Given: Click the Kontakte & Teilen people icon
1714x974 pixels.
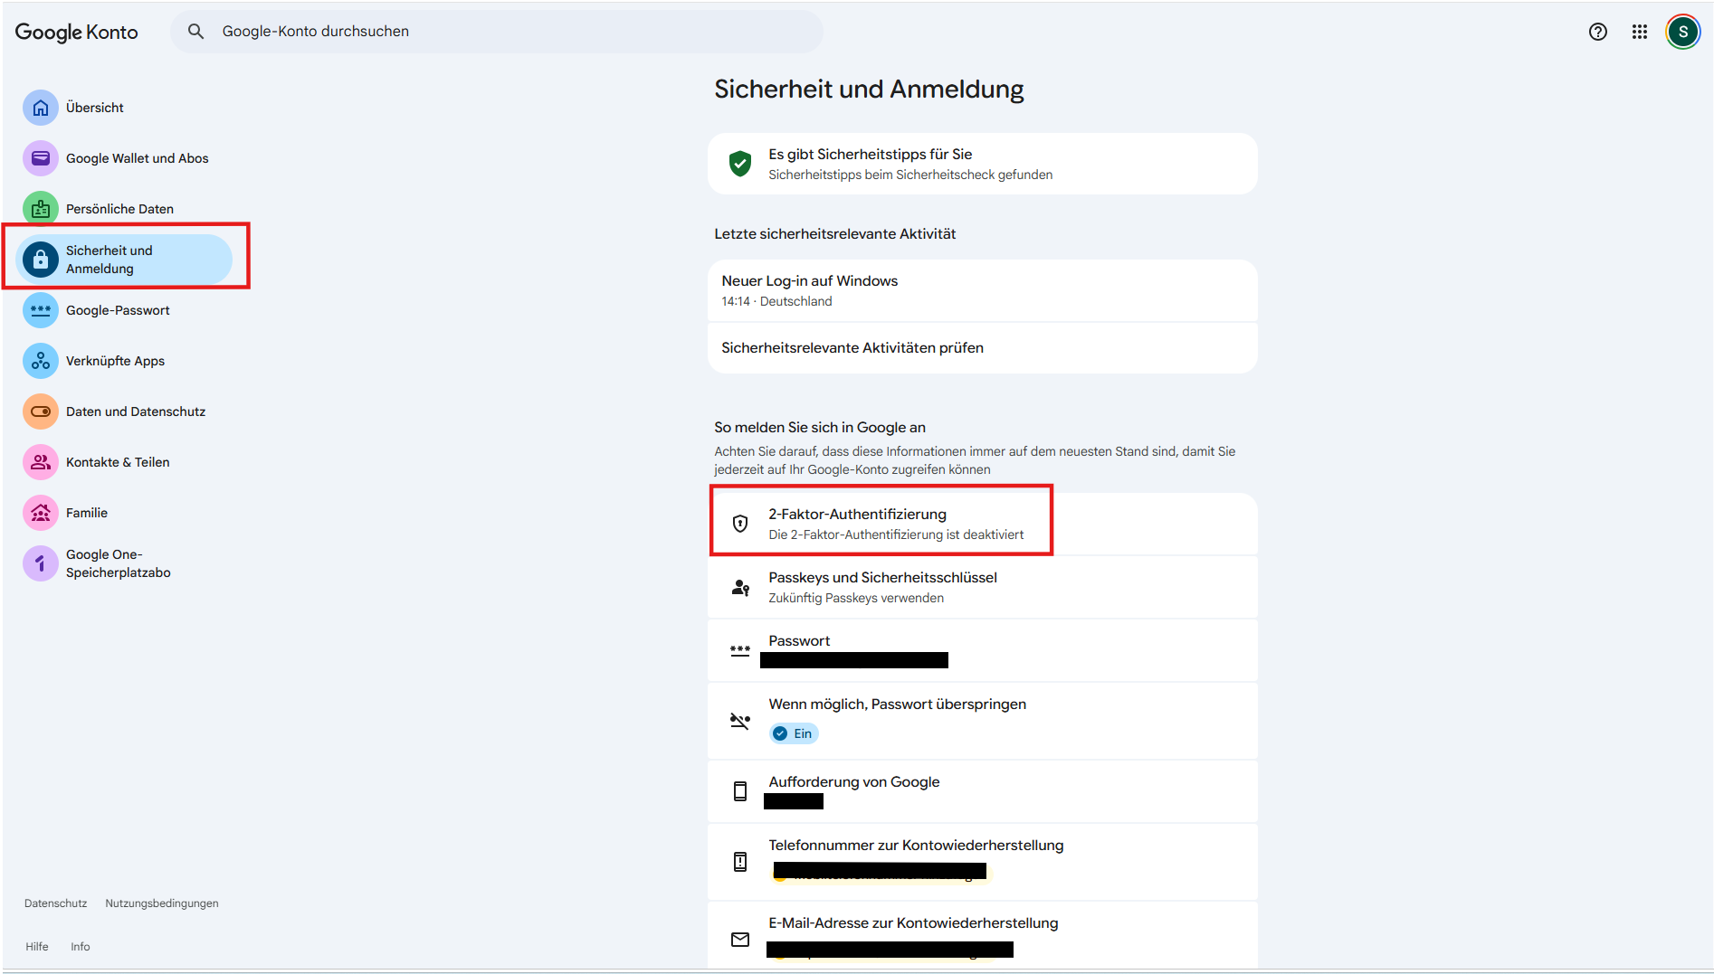Looking at the screenshot, I should tap(41, 462).
